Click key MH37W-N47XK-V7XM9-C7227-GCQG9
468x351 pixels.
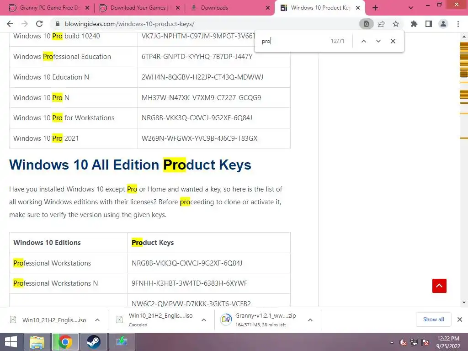click(201, 98)
